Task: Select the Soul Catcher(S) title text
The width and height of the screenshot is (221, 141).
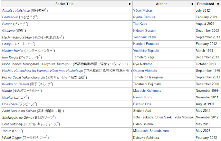Action: point(14,124)
